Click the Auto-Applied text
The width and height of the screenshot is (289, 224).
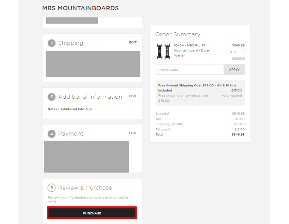[231, 95]
